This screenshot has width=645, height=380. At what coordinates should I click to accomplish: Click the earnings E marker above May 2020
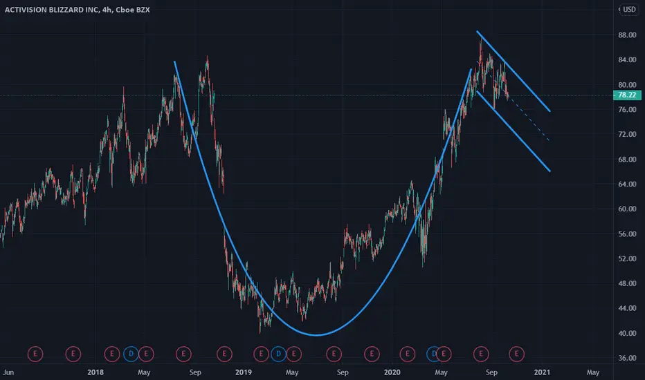coord(444,354)
